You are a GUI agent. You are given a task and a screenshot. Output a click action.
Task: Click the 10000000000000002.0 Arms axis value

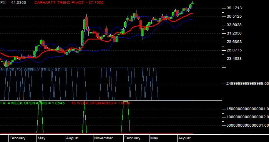coord(247,117)
